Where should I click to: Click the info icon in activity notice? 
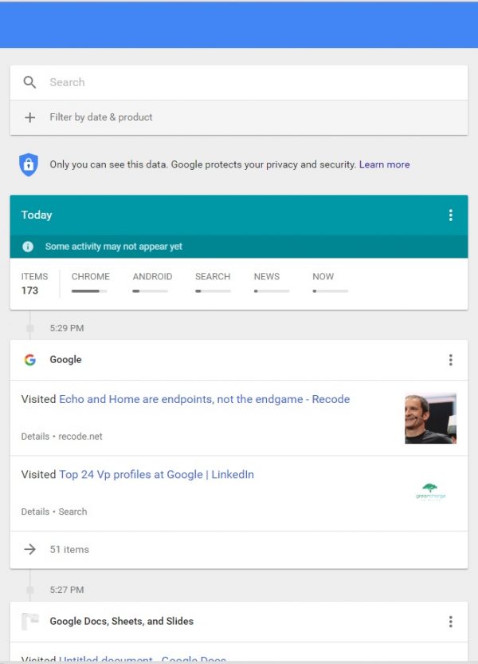pyautogui.click(x=28, y=247)
